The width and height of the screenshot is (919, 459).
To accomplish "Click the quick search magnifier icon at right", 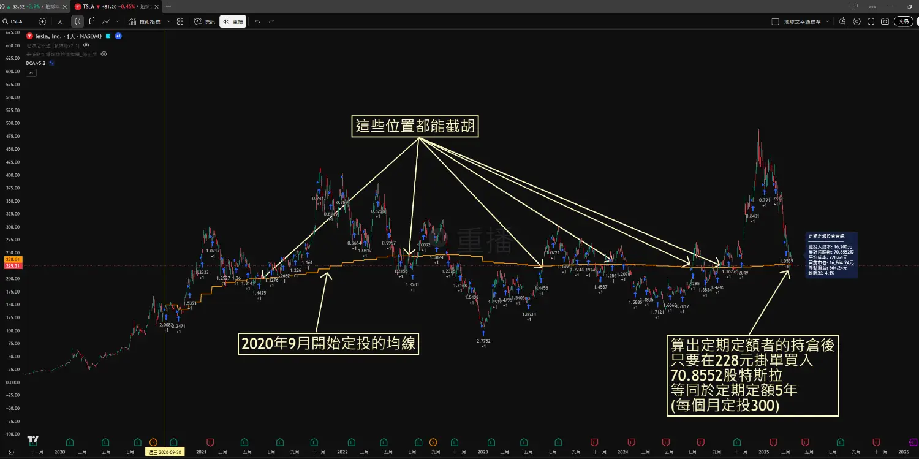I will point(842,21).
